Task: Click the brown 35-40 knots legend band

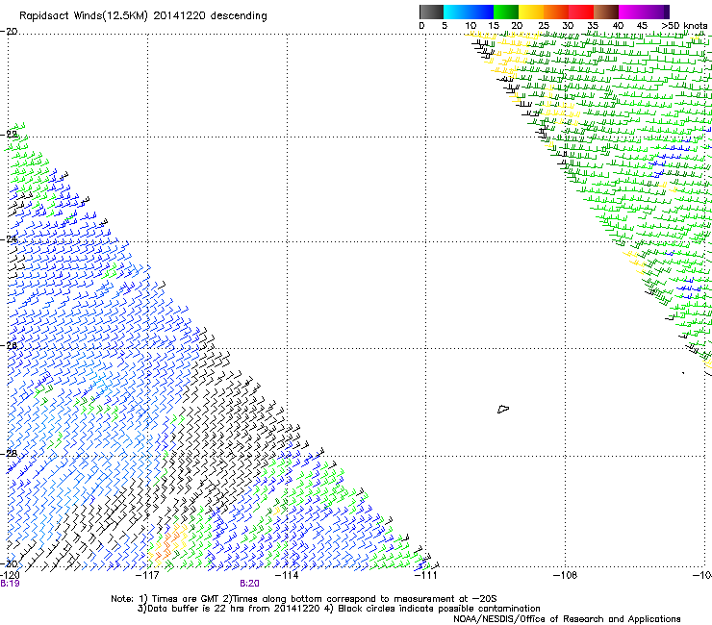Action: pos(606,12)
